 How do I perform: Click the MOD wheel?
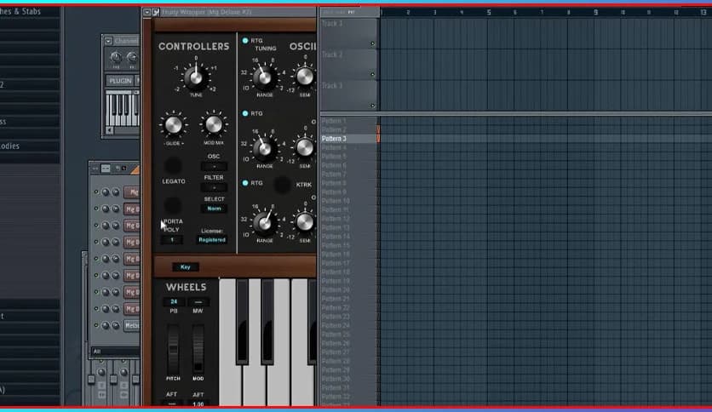pyautogui.click(x=198, y=349)
